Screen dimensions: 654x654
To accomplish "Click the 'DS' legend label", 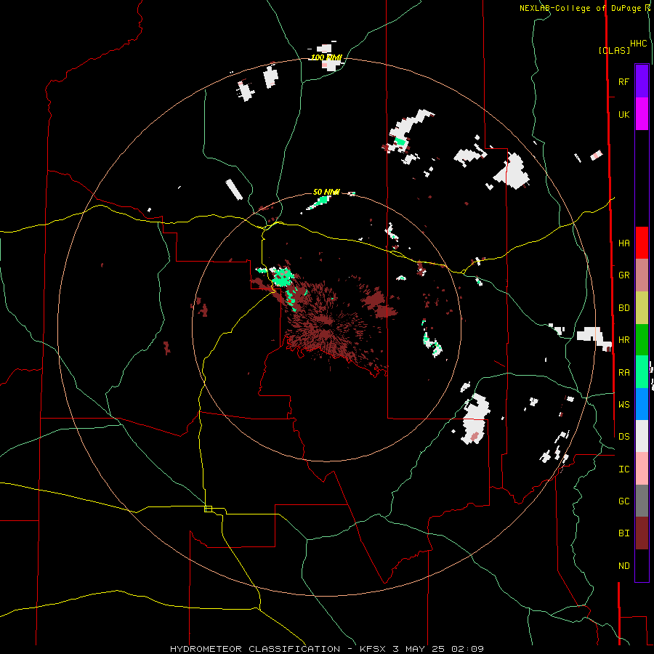I will point(623,437).
